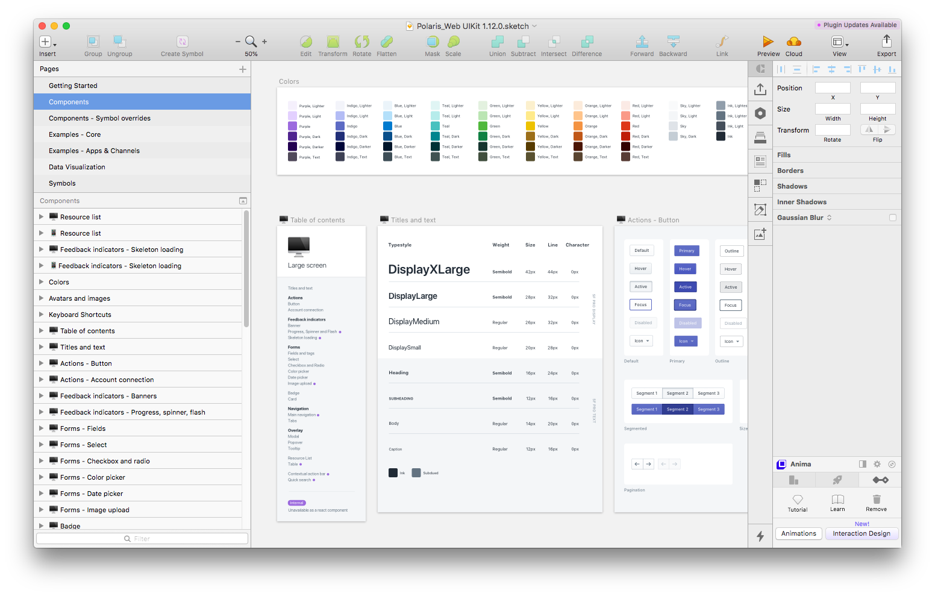Viewport: 935px width, 596px height.
Task: Toggle the layer list collapse button
Action: click(243, 201)
